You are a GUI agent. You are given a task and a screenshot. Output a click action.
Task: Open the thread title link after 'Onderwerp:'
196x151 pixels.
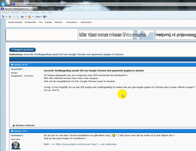click(x=73, y=54)
